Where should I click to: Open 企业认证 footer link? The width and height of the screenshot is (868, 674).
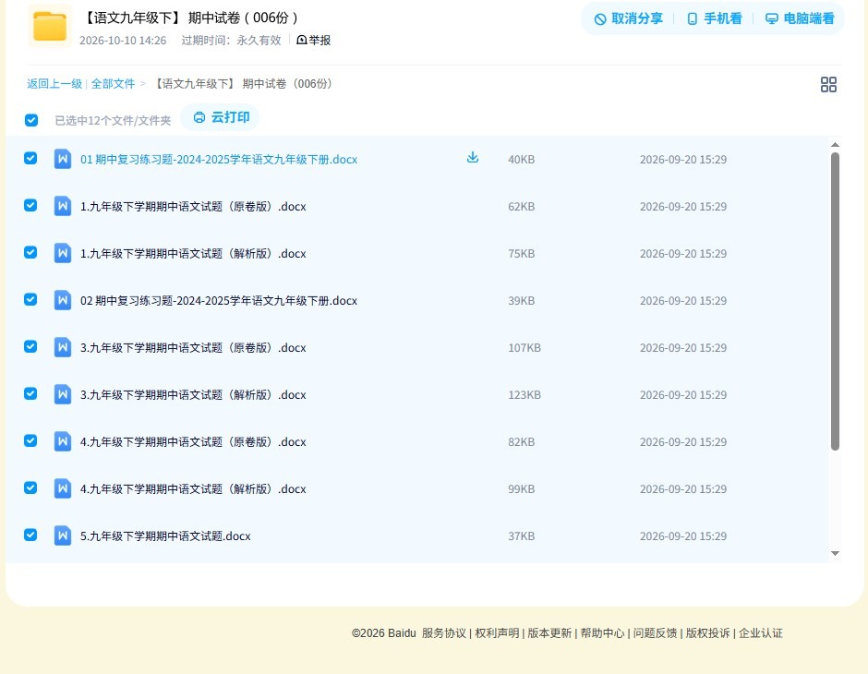[761, 633]
